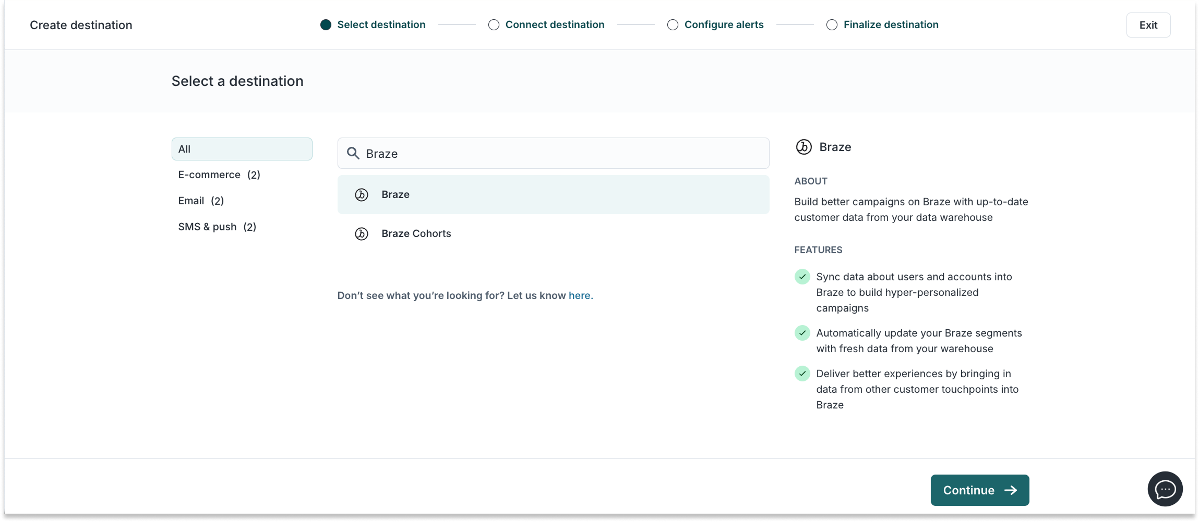Click the search magnifier icon
The height and width of the screenshot is (522, 1199).
point(353,153)
